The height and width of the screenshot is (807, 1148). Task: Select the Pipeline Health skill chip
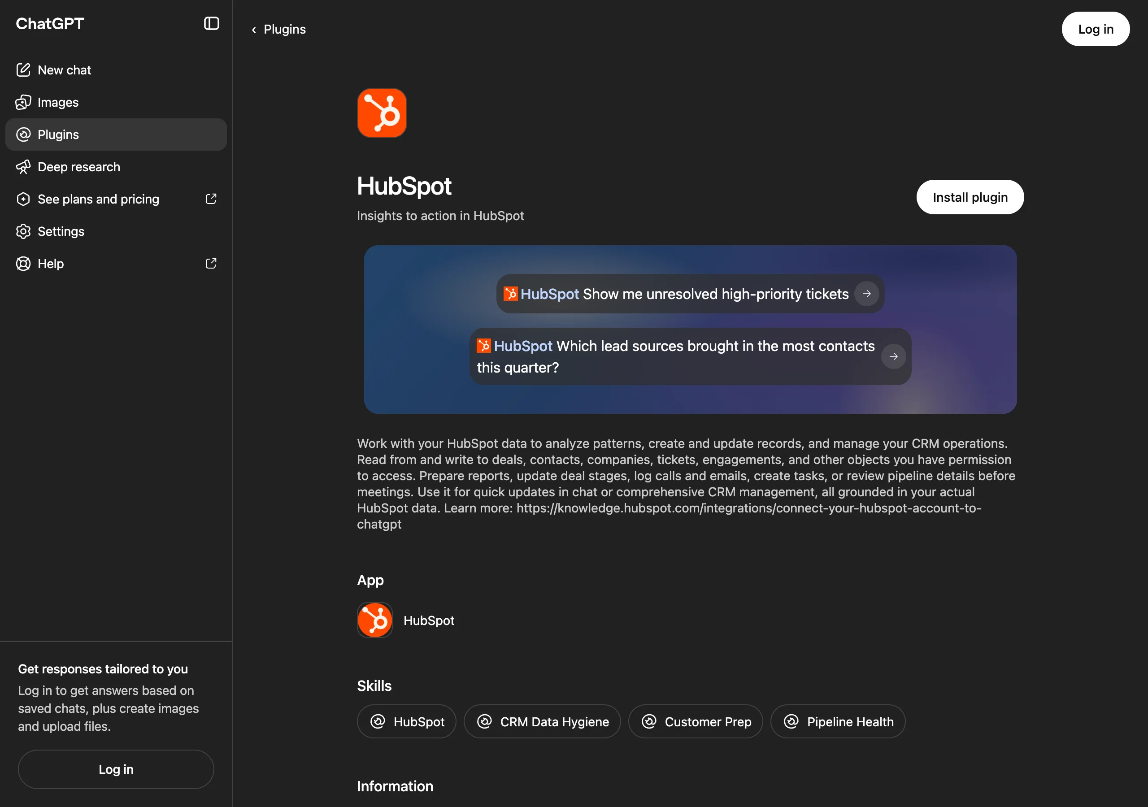coord(838,721)
